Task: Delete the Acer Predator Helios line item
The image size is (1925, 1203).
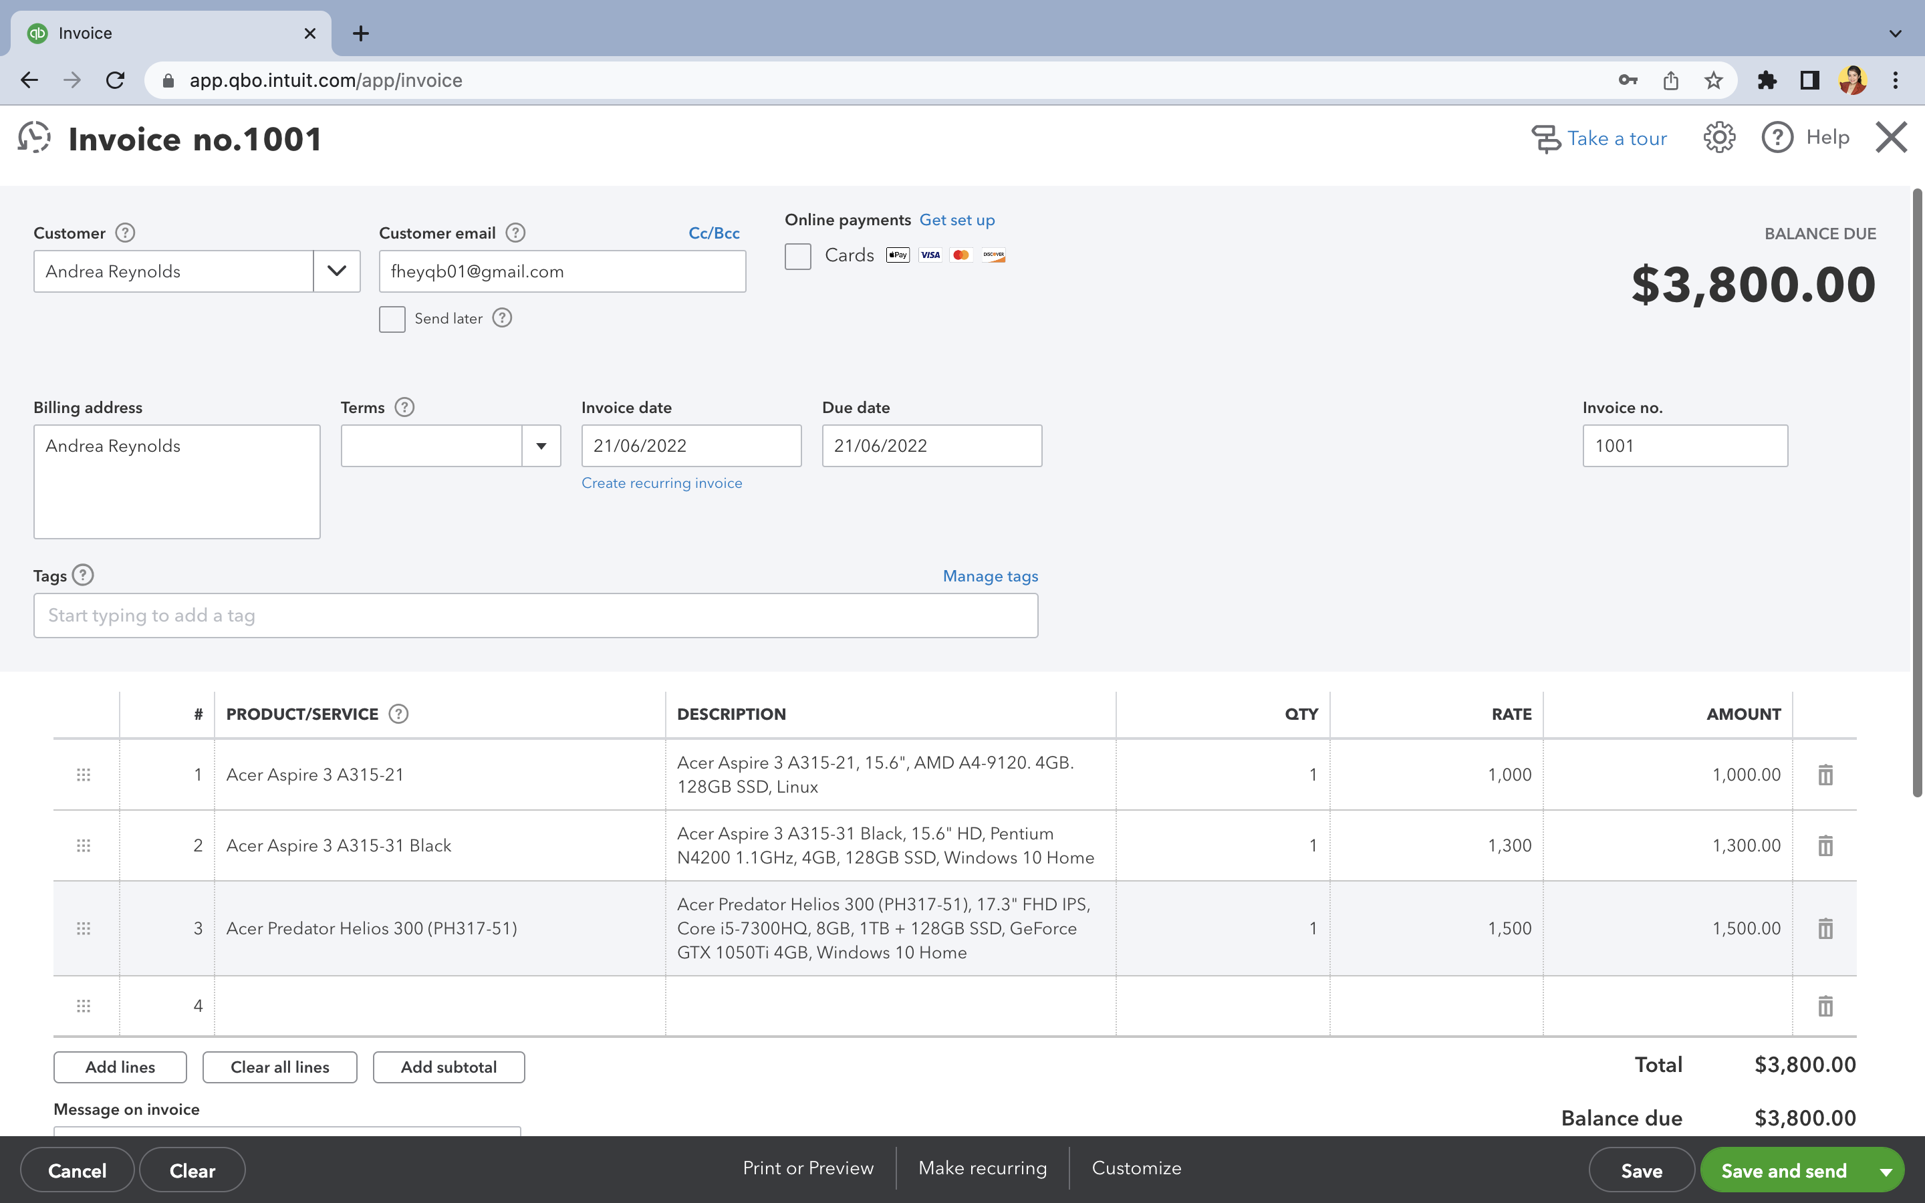Action: point(1825,928)
